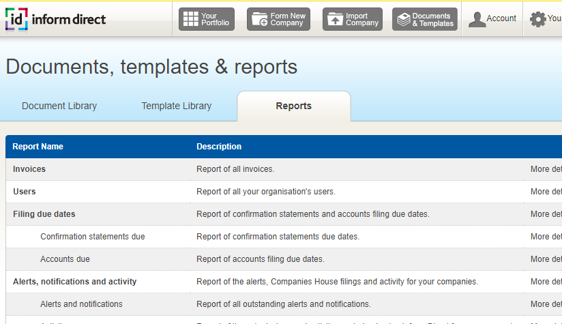Open the Alerts and notifications sub-report

coord(82,304)
